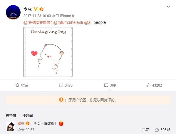Open 银主's Batman avatar
Image resolution: width=176 pixels, height=134 pixels.
click(x=11, y=126)
